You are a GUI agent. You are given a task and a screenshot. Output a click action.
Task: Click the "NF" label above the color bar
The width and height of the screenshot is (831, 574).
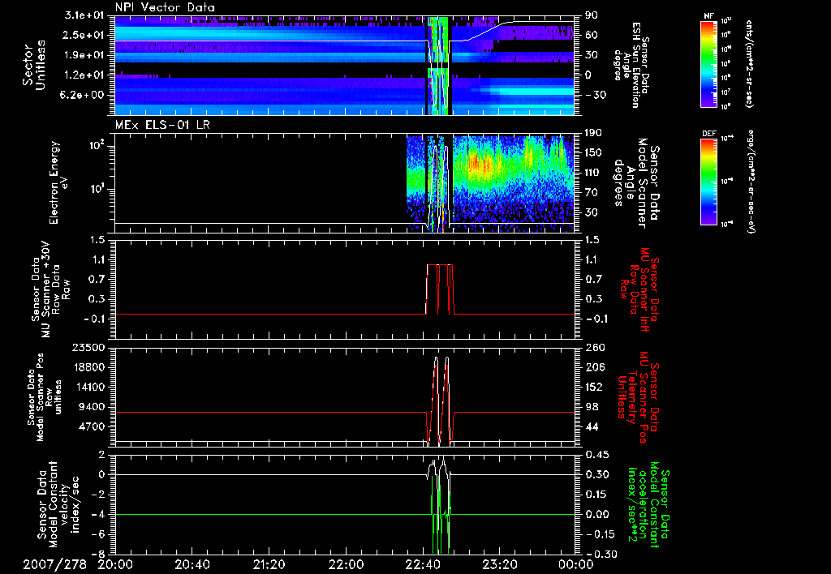(x=708, y=16)
